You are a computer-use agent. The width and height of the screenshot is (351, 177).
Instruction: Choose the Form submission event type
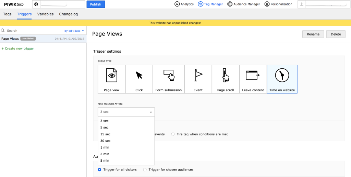(169, 79)
